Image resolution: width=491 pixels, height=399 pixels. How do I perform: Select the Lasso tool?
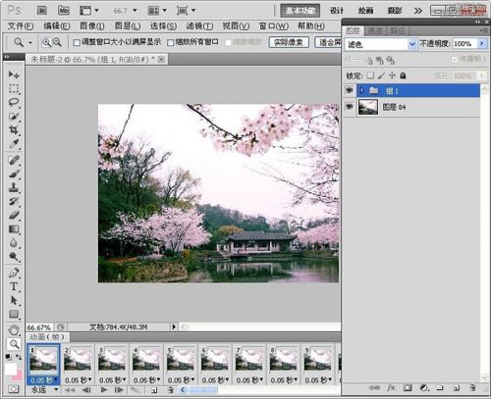point(14,102)
